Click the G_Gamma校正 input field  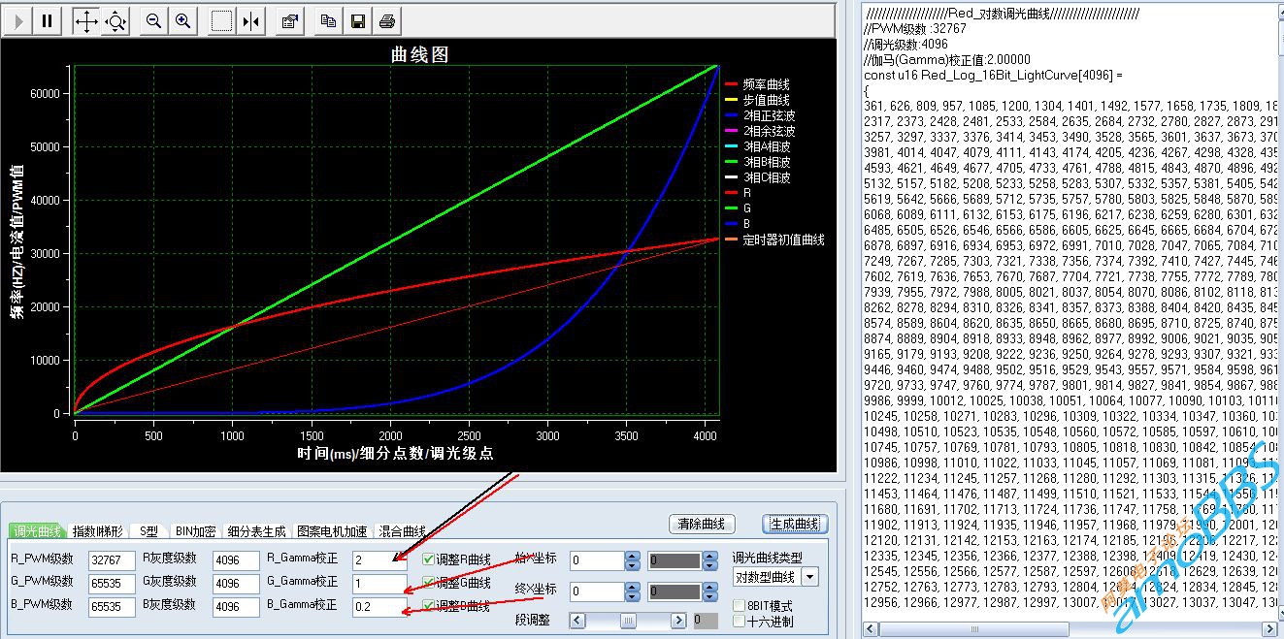coord(379,583)
